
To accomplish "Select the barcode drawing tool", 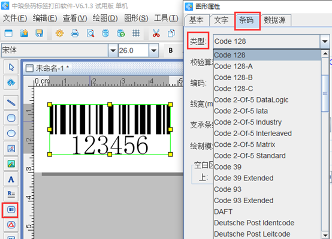I will [11, 210].
